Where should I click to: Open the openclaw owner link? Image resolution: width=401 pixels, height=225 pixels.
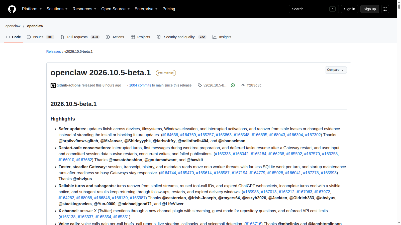(x=13, y=26)
